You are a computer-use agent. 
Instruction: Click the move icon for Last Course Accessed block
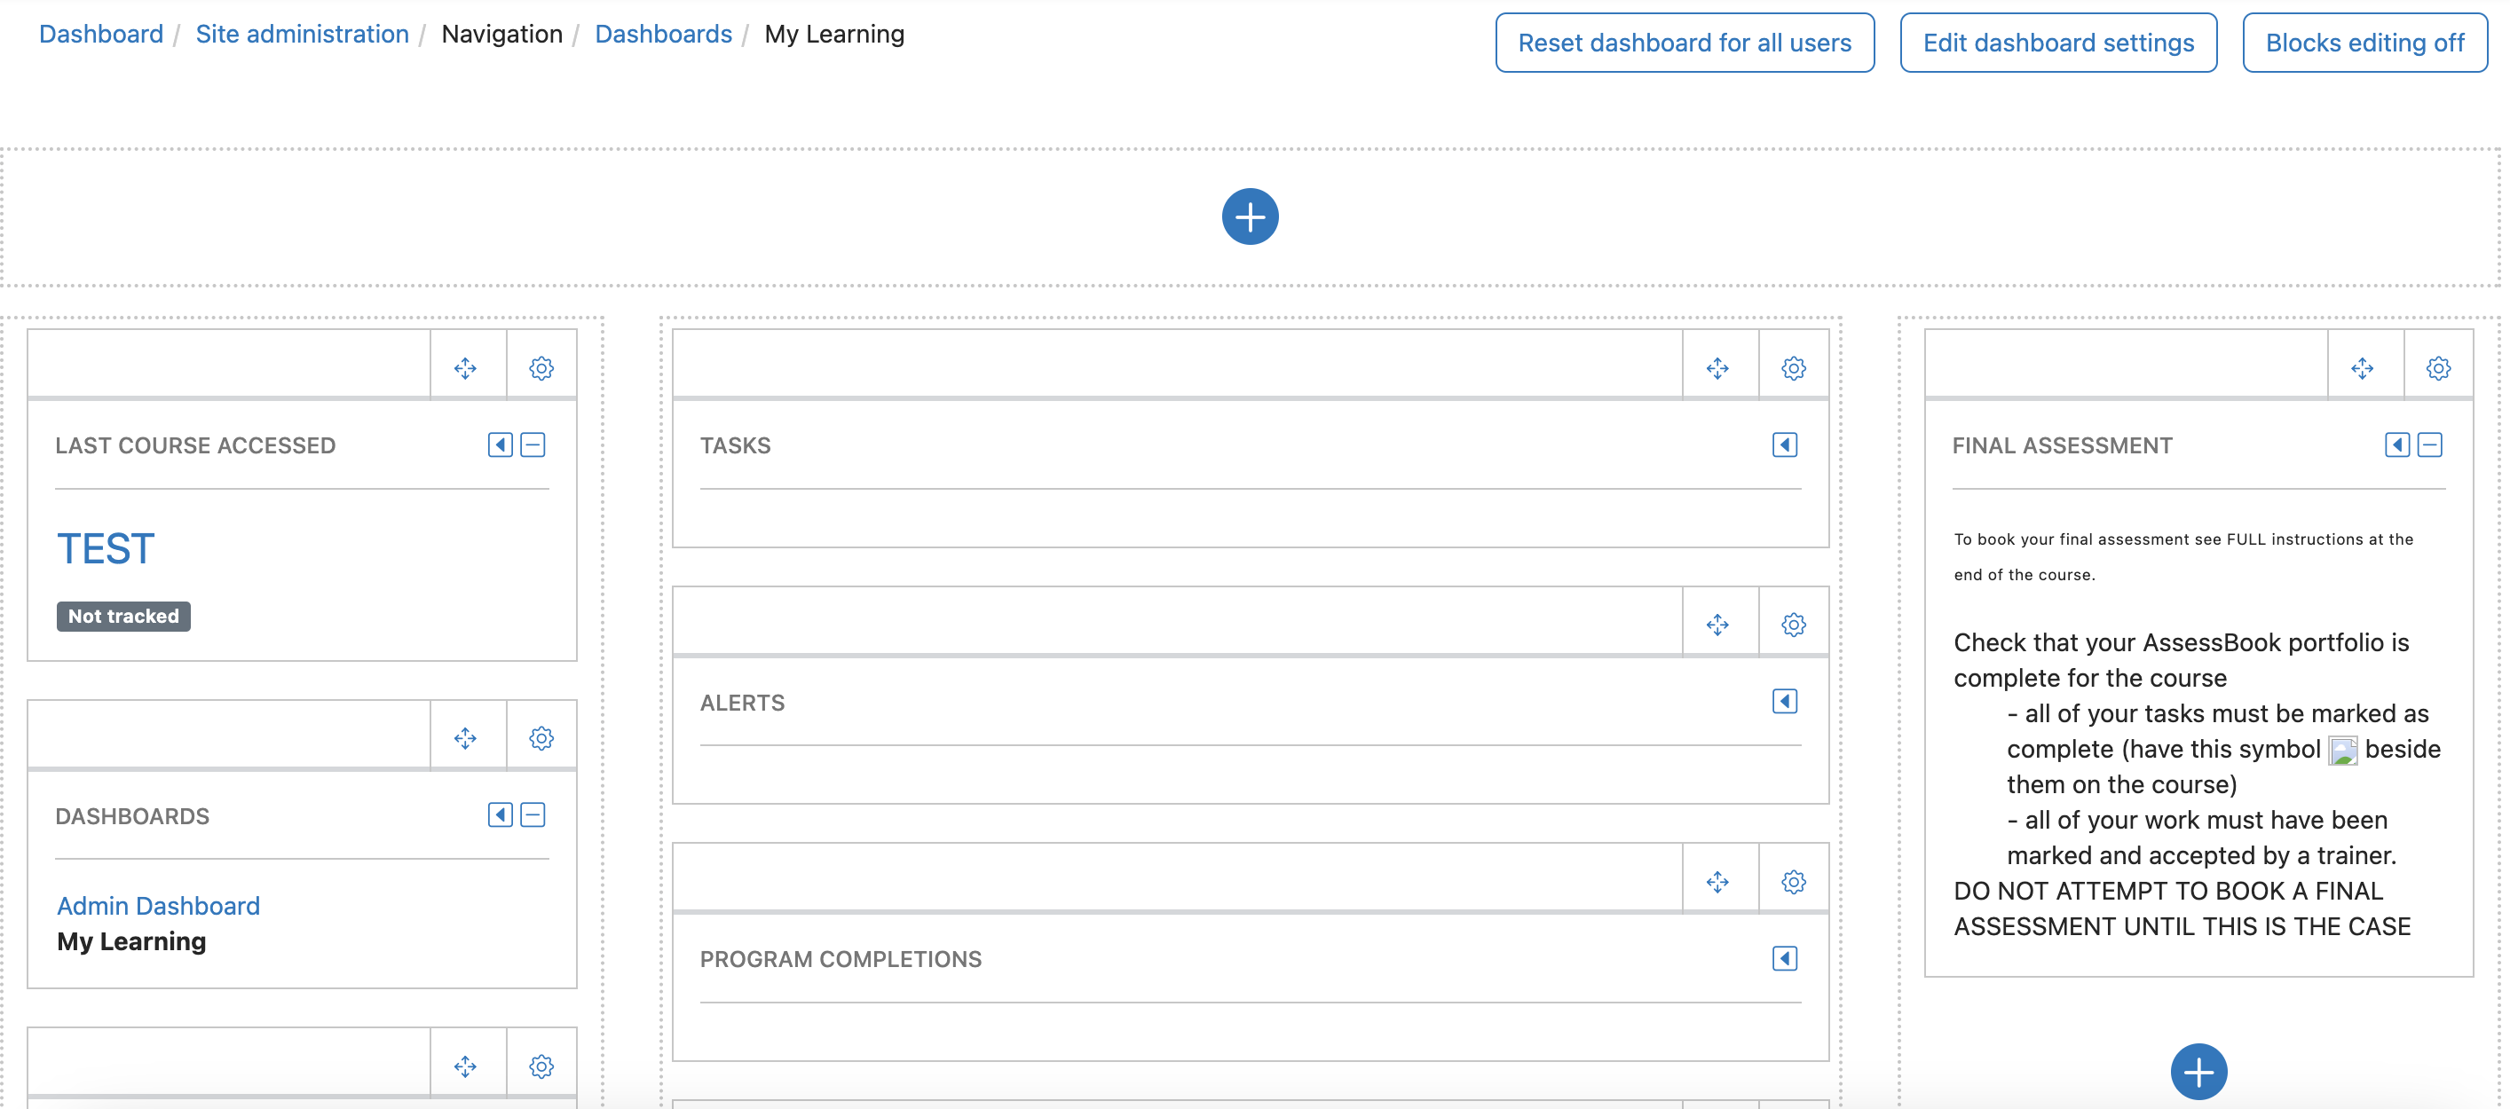click(x=466, y=368)
